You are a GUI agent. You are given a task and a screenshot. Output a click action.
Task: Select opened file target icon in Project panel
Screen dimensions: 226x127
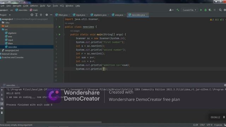click(x=32, y=15)
